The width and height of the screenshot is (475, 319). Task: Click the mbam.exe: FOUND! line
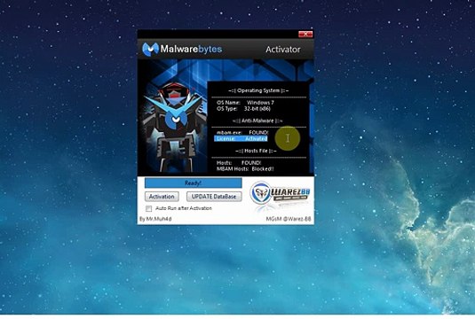click(x=242, y=132)
